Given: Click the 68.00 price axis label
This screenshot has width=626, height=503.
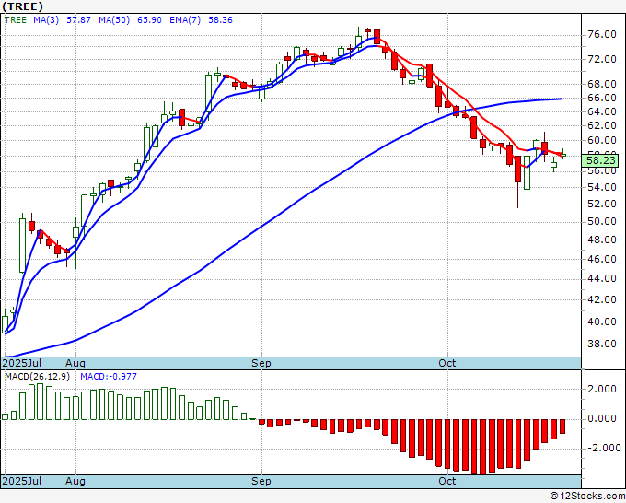Looking at the screenshot, I should tap(602, 85).
